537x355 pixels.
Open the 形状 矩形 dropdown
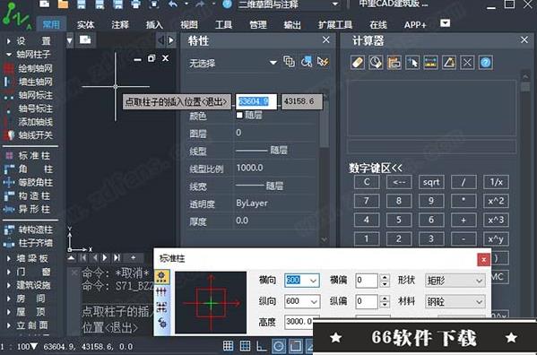[455, 281]
